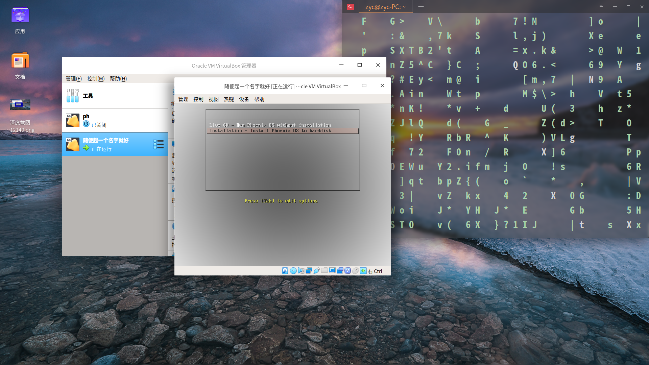
Task: Choose Installation to harddisk boot option
Action: [283, 130]
